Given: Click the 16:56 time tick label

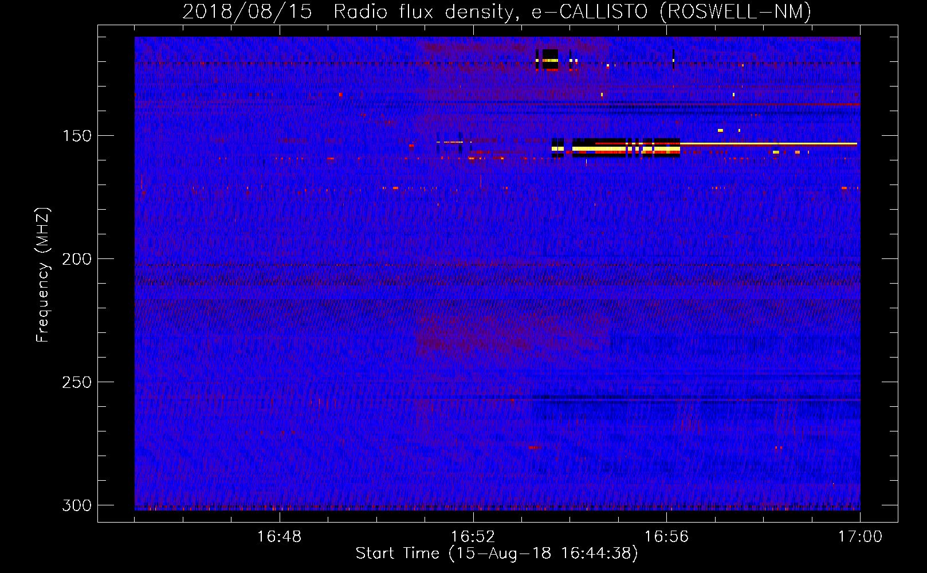Looking at the screenshot, I should [x=666, y=537].
